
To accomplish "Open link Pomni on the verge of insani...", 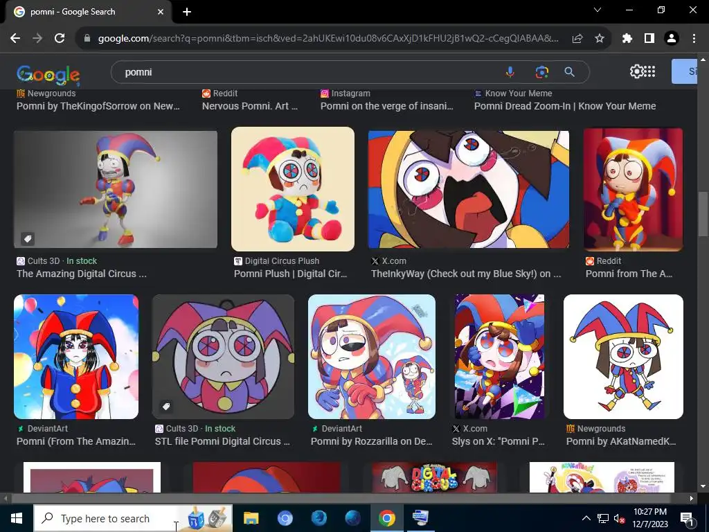I will tap(387, 106).
